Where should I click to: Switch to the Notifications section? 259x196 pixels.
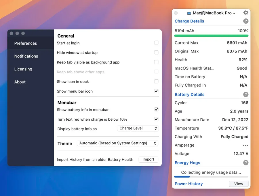tap(26, 56)
